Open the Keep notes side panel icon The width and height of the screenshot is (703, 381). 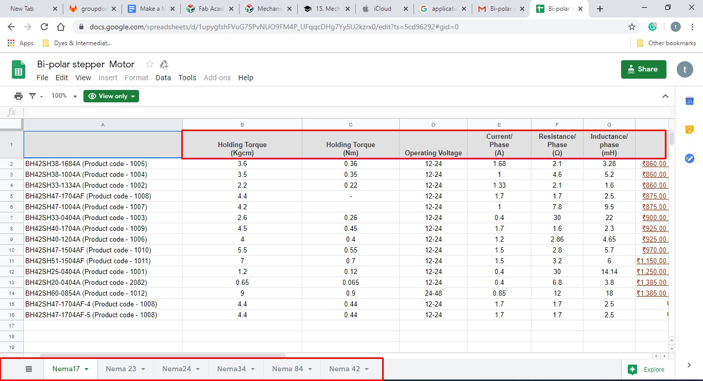pyautogui.click(x=689, y=130)
